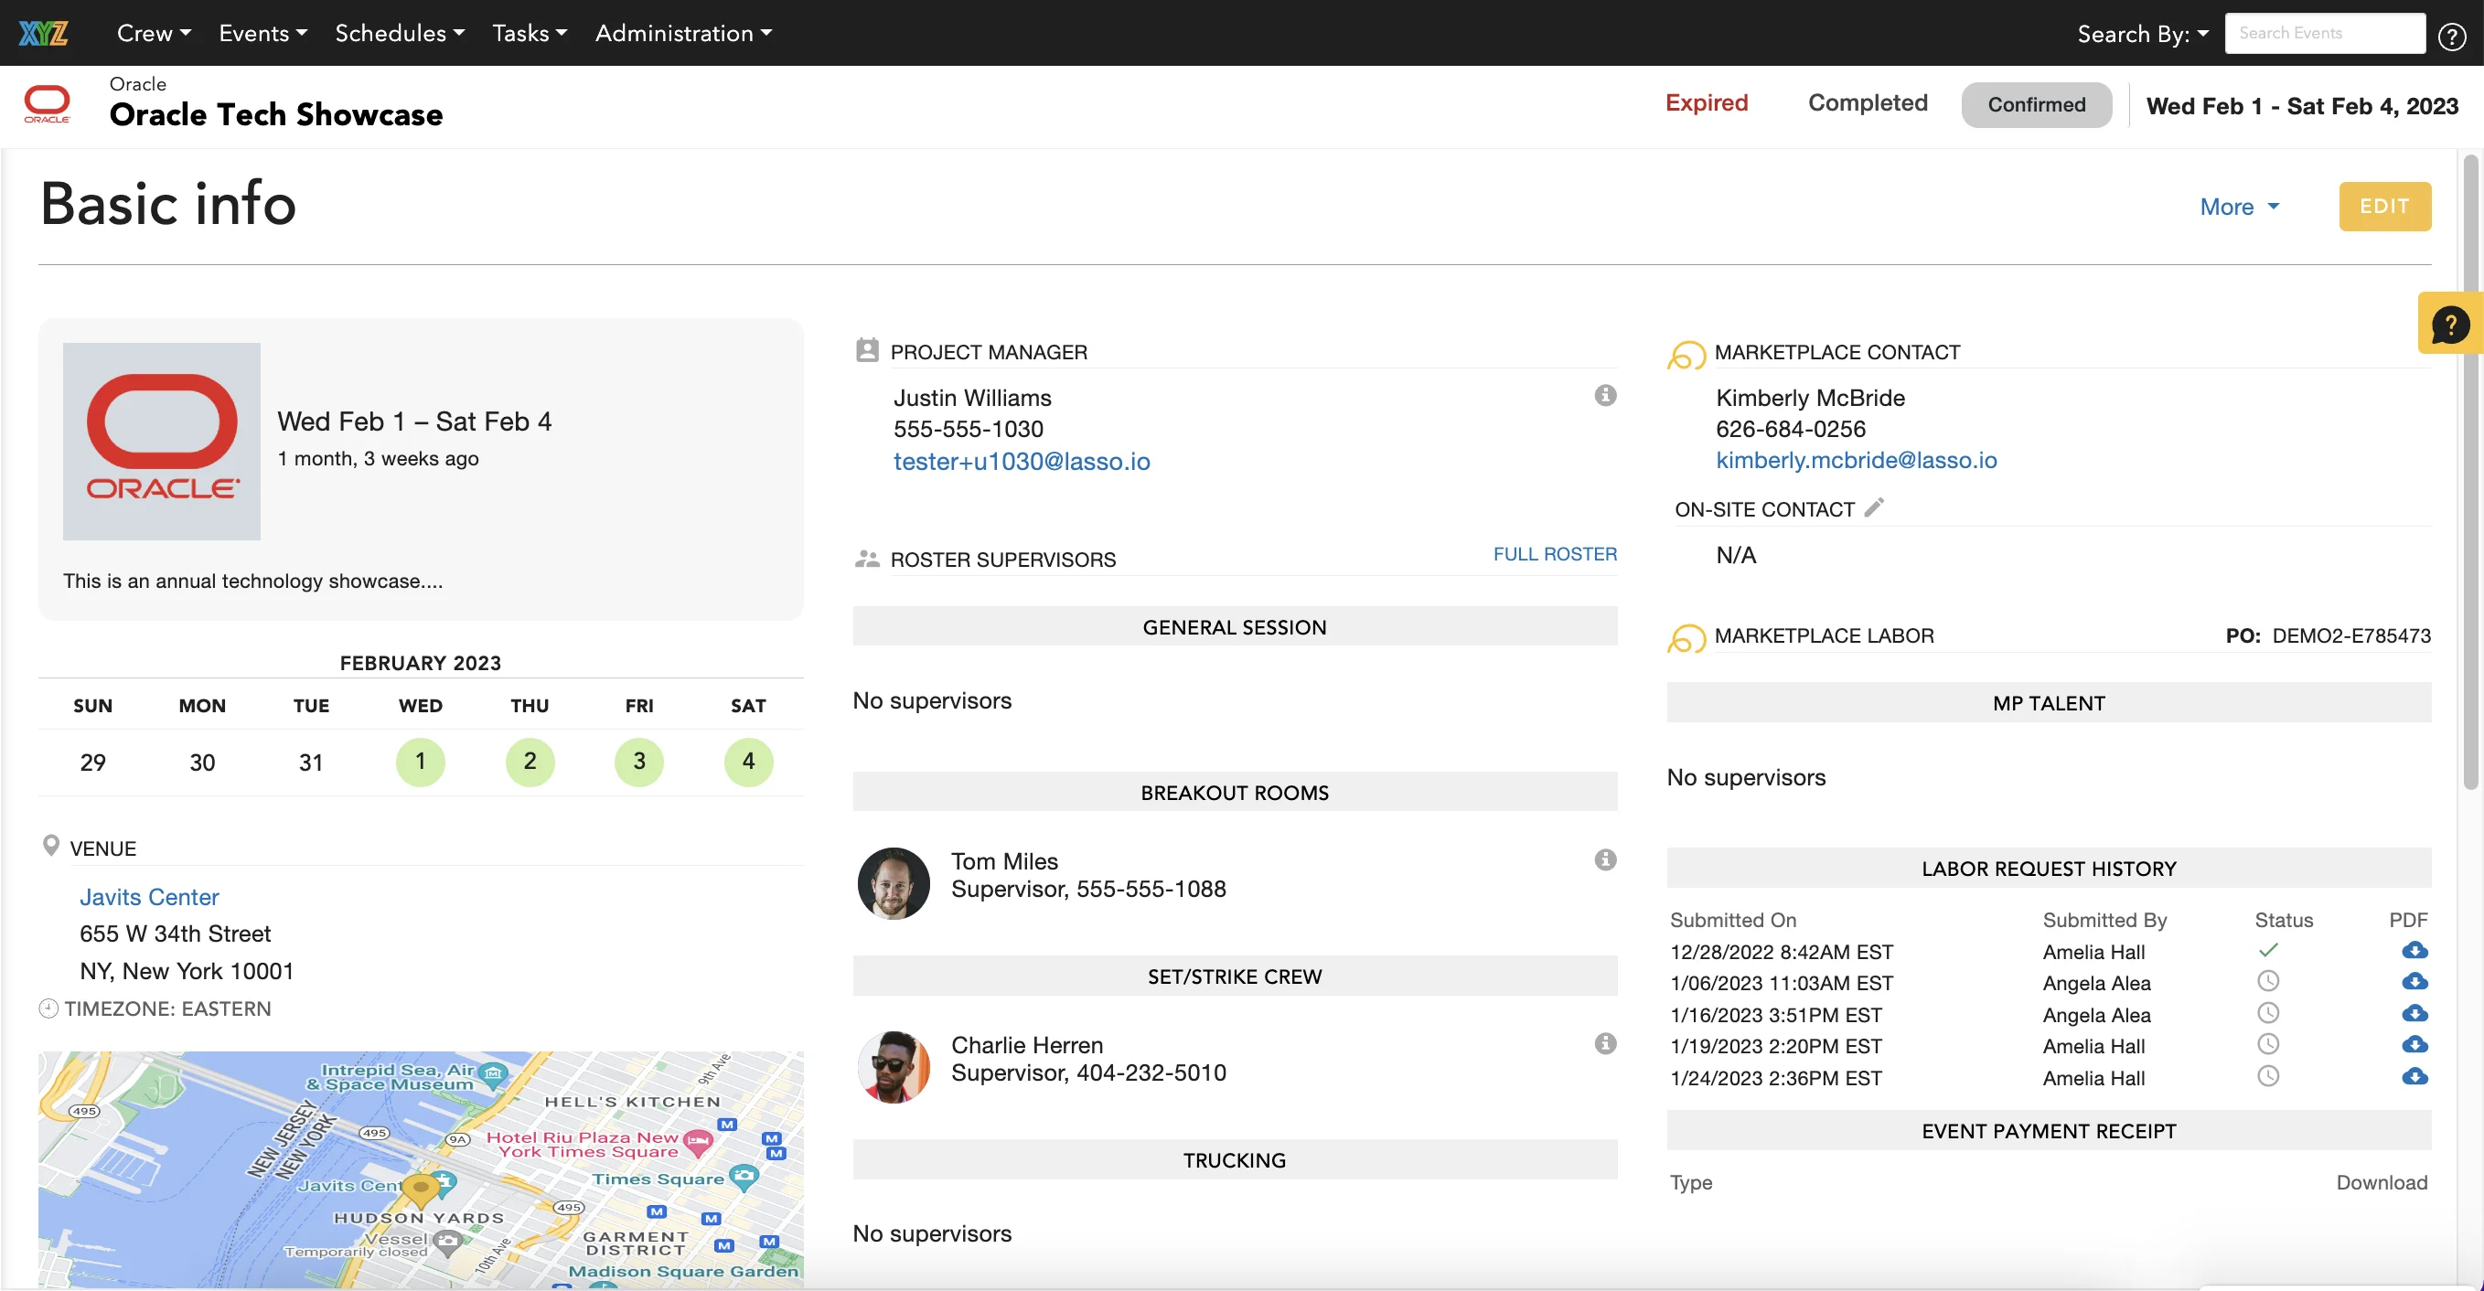The image size is (2484, 1291).
Task: Click the venue location pin icon
Action: pyautogui.click(x=51, y=846)
